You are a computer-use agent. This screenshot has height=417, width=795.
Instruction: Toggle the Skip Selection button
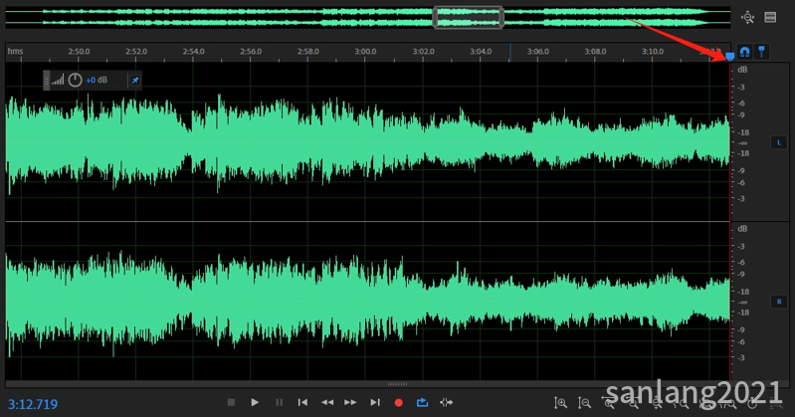point(446,402)
